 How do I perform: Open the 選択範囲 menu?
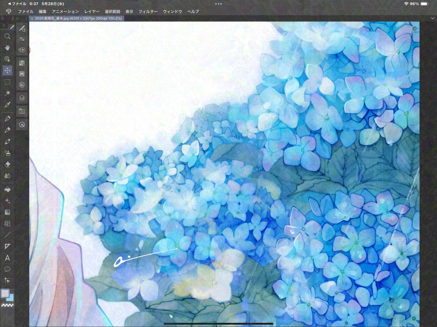pyautogui.click(x=112, y=11)
